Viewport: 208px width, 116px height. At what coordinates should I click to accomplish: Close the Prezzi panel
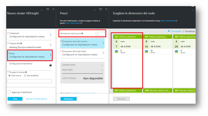[106, 9]
